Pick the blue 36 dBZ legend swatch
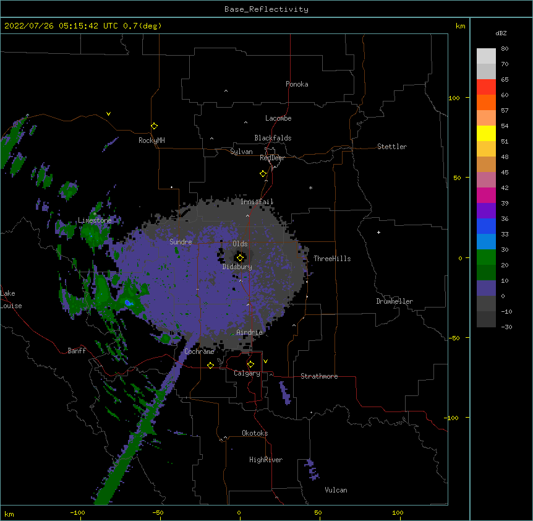 (x=486, y=226)
